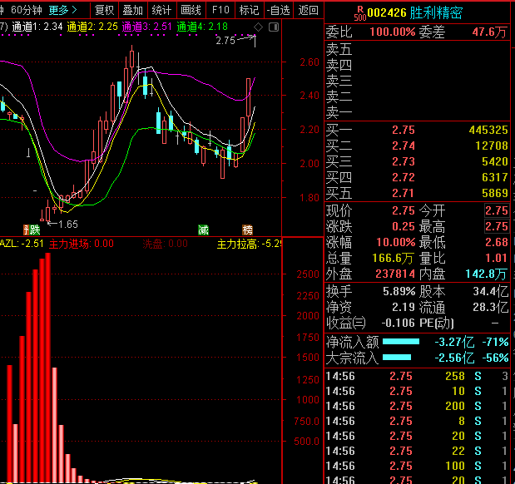Click the tallest red volume bar
This screenshot has height=484, width=515.
[x=47, y=368]
